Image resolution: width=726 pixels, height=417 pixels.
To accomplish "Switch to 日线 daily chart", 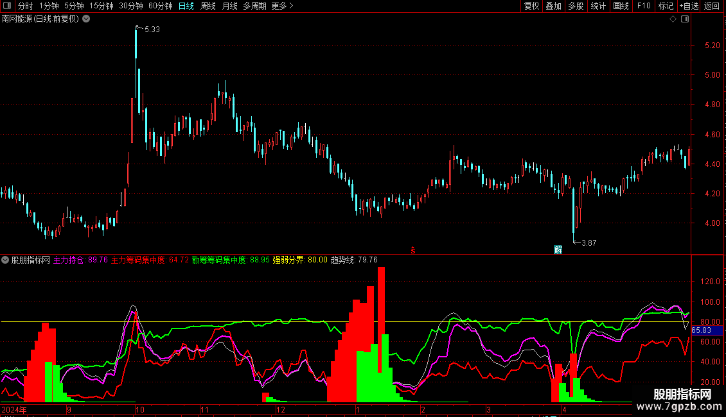I will coord(186,6).
